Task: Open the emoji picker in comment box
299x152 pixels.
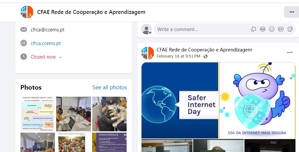Action: click(272, 29)
